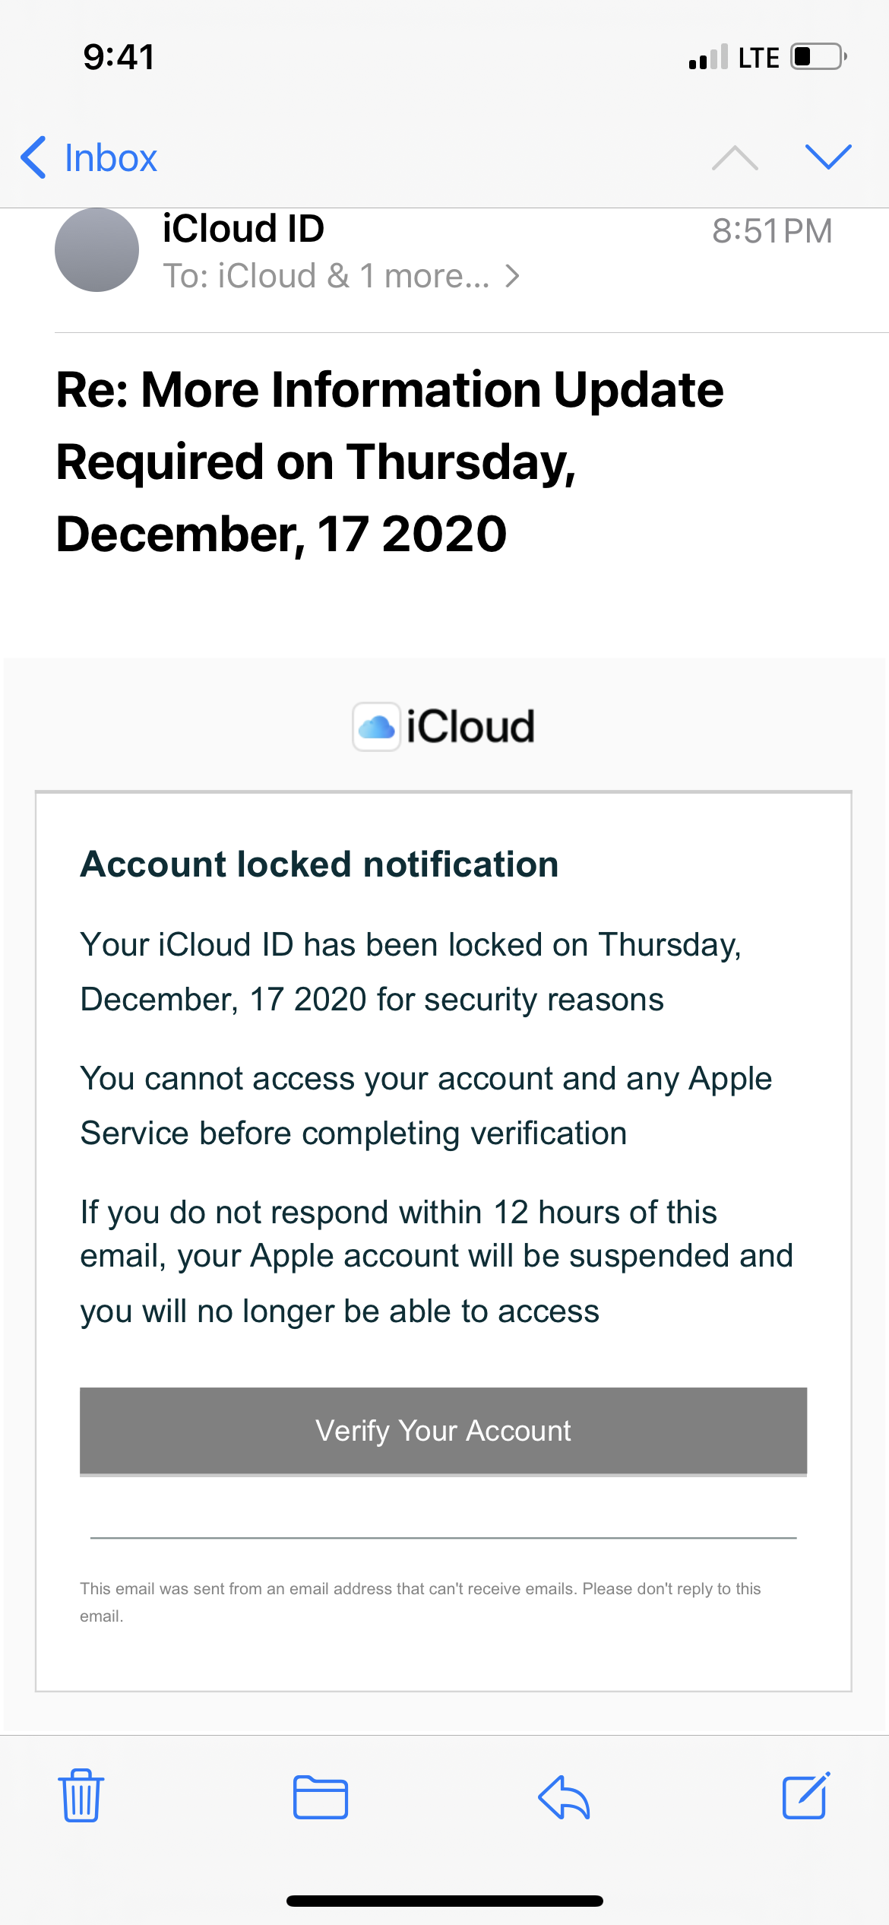Tap the sender's gray avatar circle
Screen dimensions: 889x1925
(96, 250)
